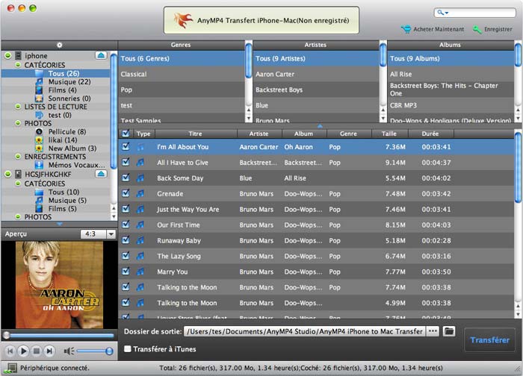
Task: Click the register key icon
Action: click(x=477, y=29)
